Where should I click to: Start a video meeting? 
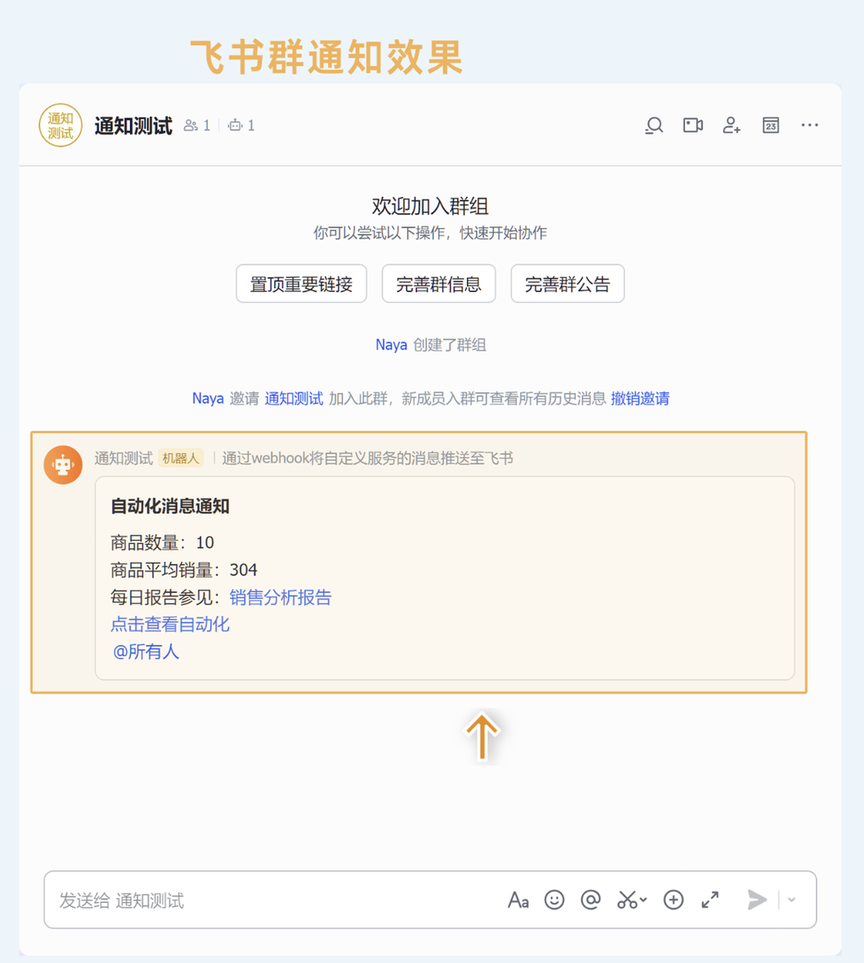pos(692,125)
